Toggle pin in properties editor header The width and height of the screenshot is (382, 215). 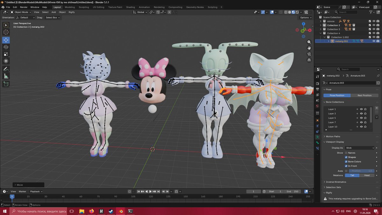click(x=378, y=76)
